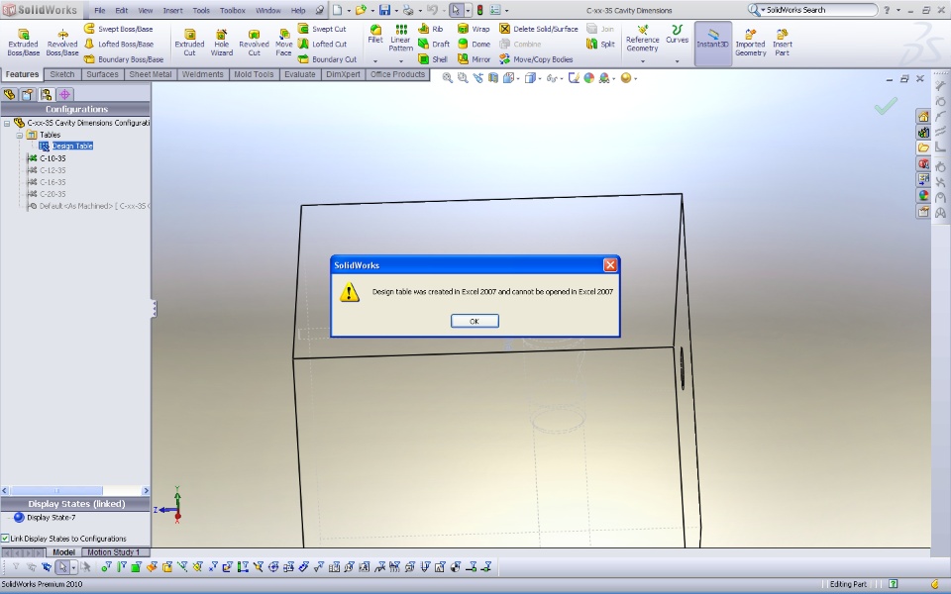Screen dimensions: 951x594
Task: Collapse the C-xx-35 Cavity Dimensions Configurations root
Action: (7, 123)
